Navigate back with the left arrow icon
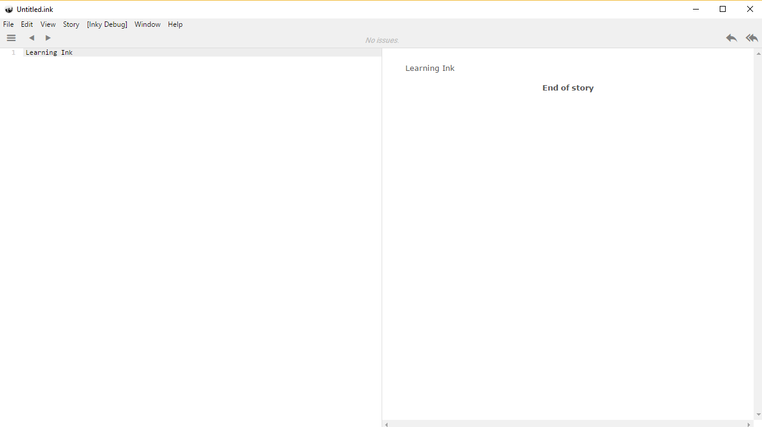The width and height of the screenshot is (762, 427). pos(32,38)
